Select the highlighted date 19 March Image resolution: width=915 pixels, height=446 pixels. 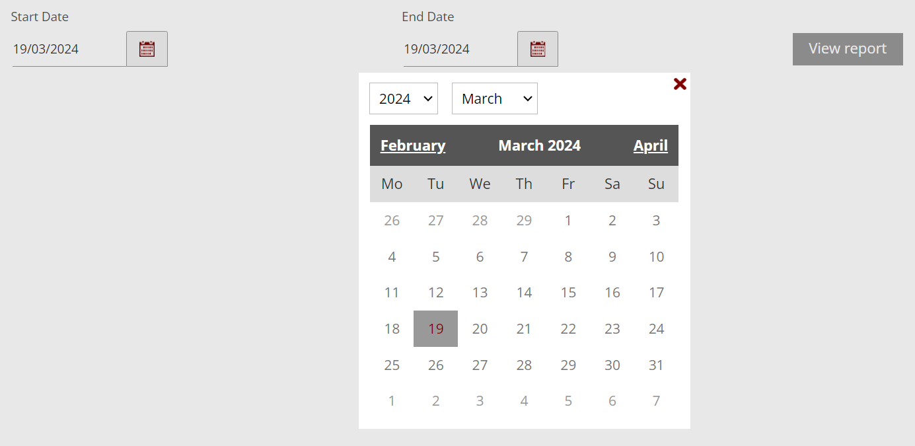click(x=435, y=329)
